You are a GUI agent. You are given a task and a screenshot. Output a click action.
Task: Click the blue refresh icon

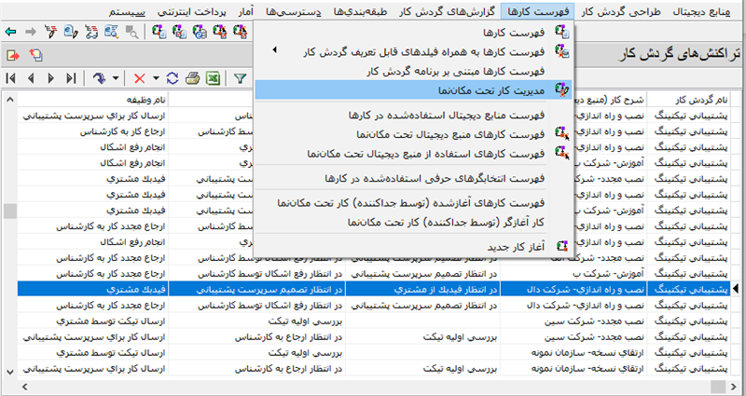174,78
